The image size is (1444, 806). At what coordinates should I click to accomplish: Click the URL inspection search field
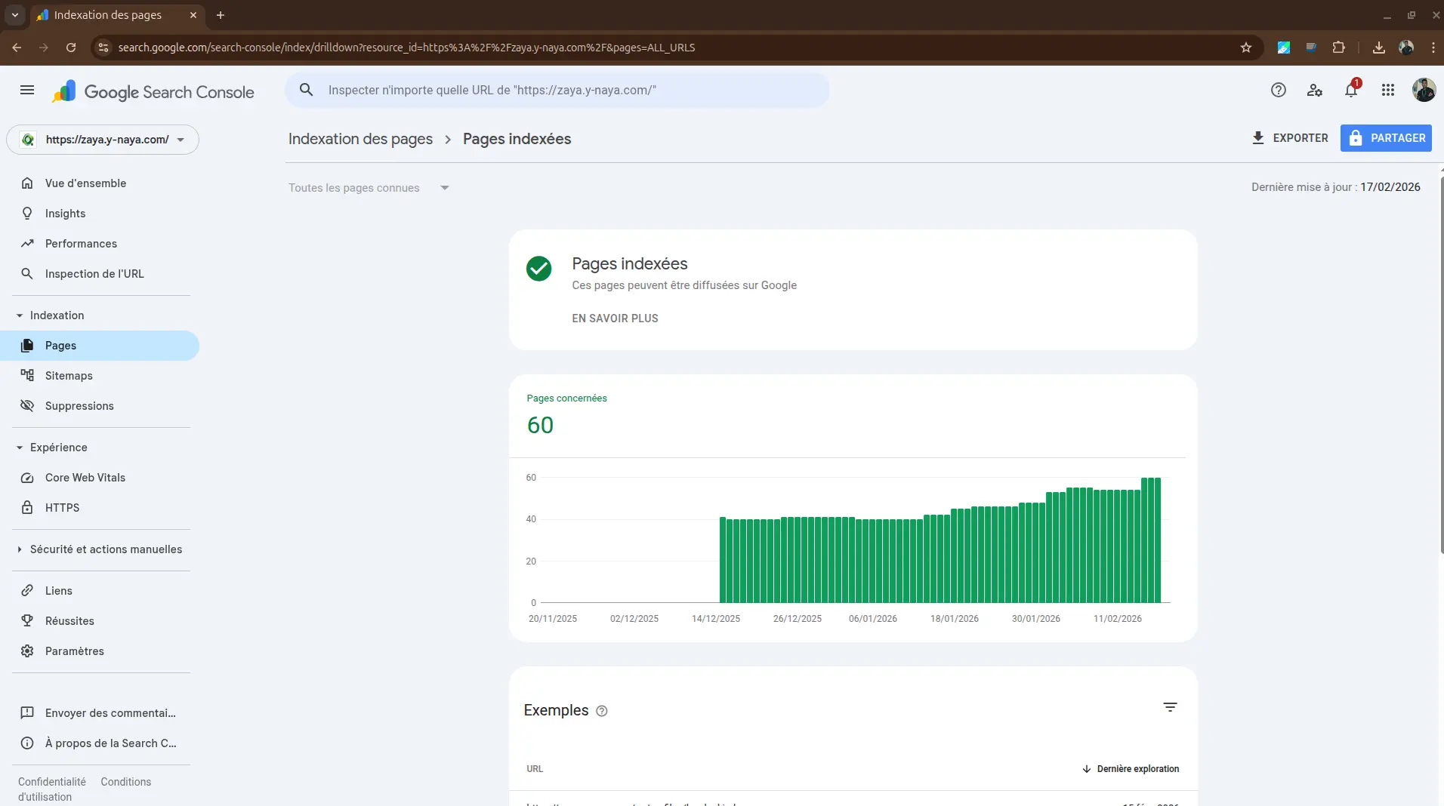(x=557, y=91)
